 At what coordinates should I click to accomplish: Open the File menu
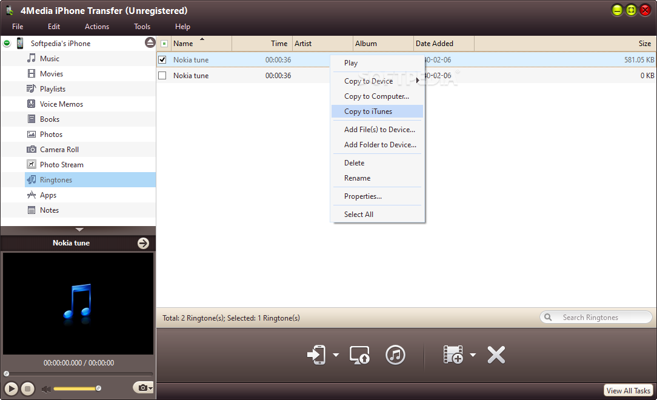tap(18, 27)
